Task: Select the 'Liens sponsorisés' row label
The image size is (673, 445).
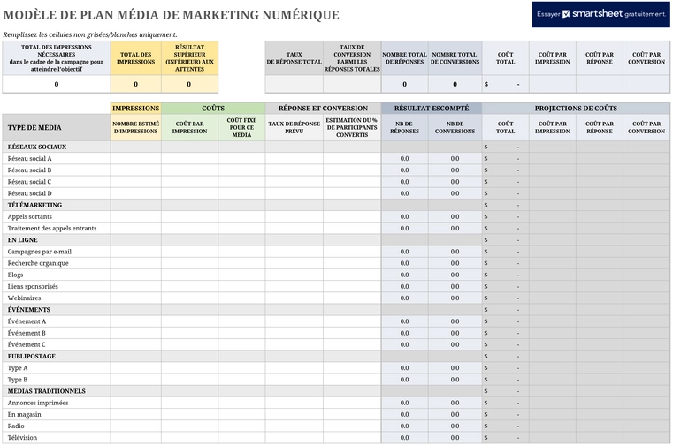Action: coord(33,286)
